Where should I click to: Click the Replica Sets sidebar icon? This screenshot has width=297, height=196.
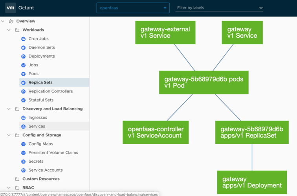pos(23,83)
